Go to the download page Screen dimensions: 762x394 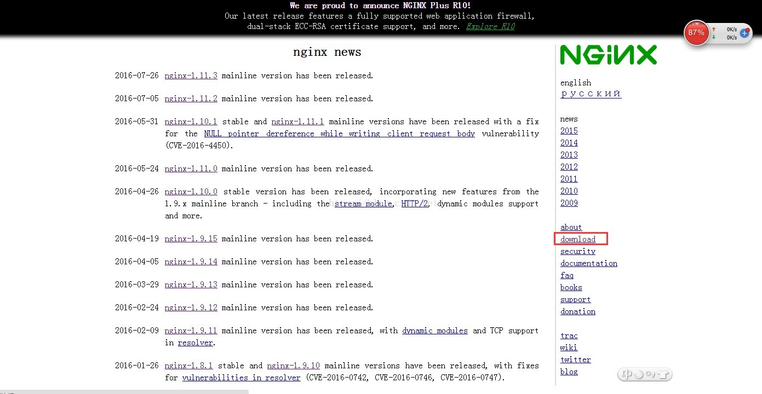pyautogui.click(x=578, y=239)
